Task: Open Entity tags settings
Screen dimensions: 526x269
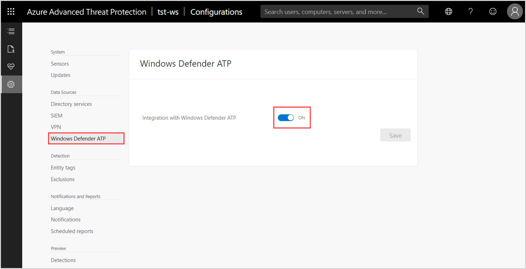Action: (63, 168)
